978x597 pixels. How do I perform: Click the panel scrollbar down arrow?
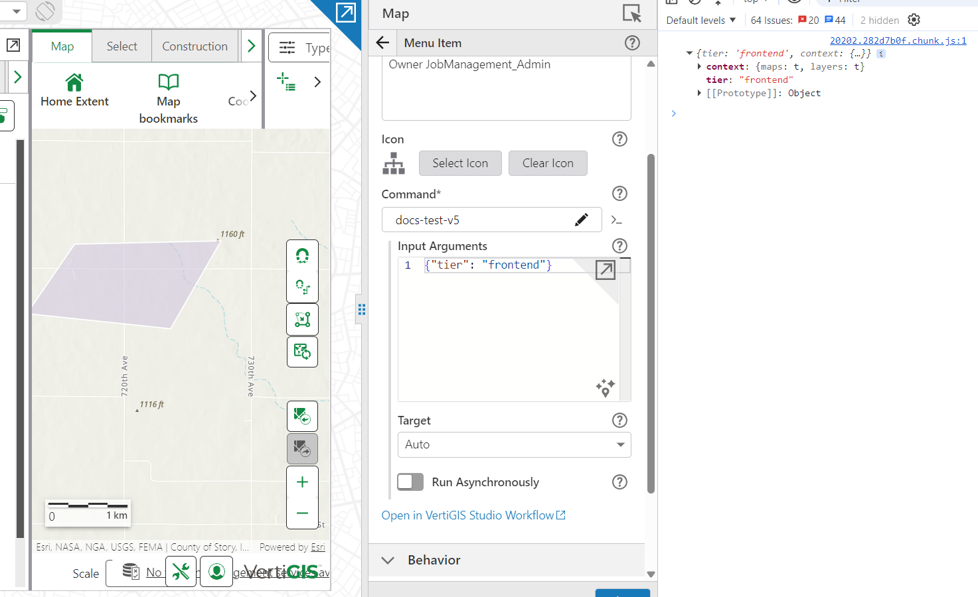point(651,574)
